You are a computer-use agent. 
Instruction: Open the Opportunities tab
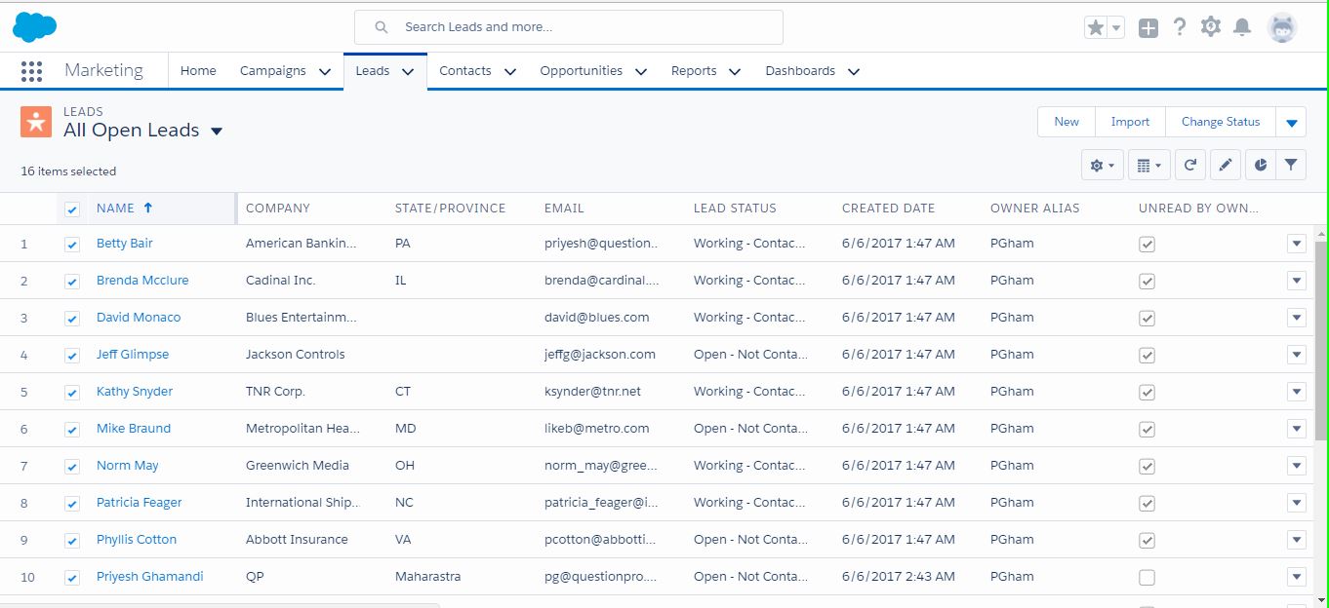(x=582, y=71)
